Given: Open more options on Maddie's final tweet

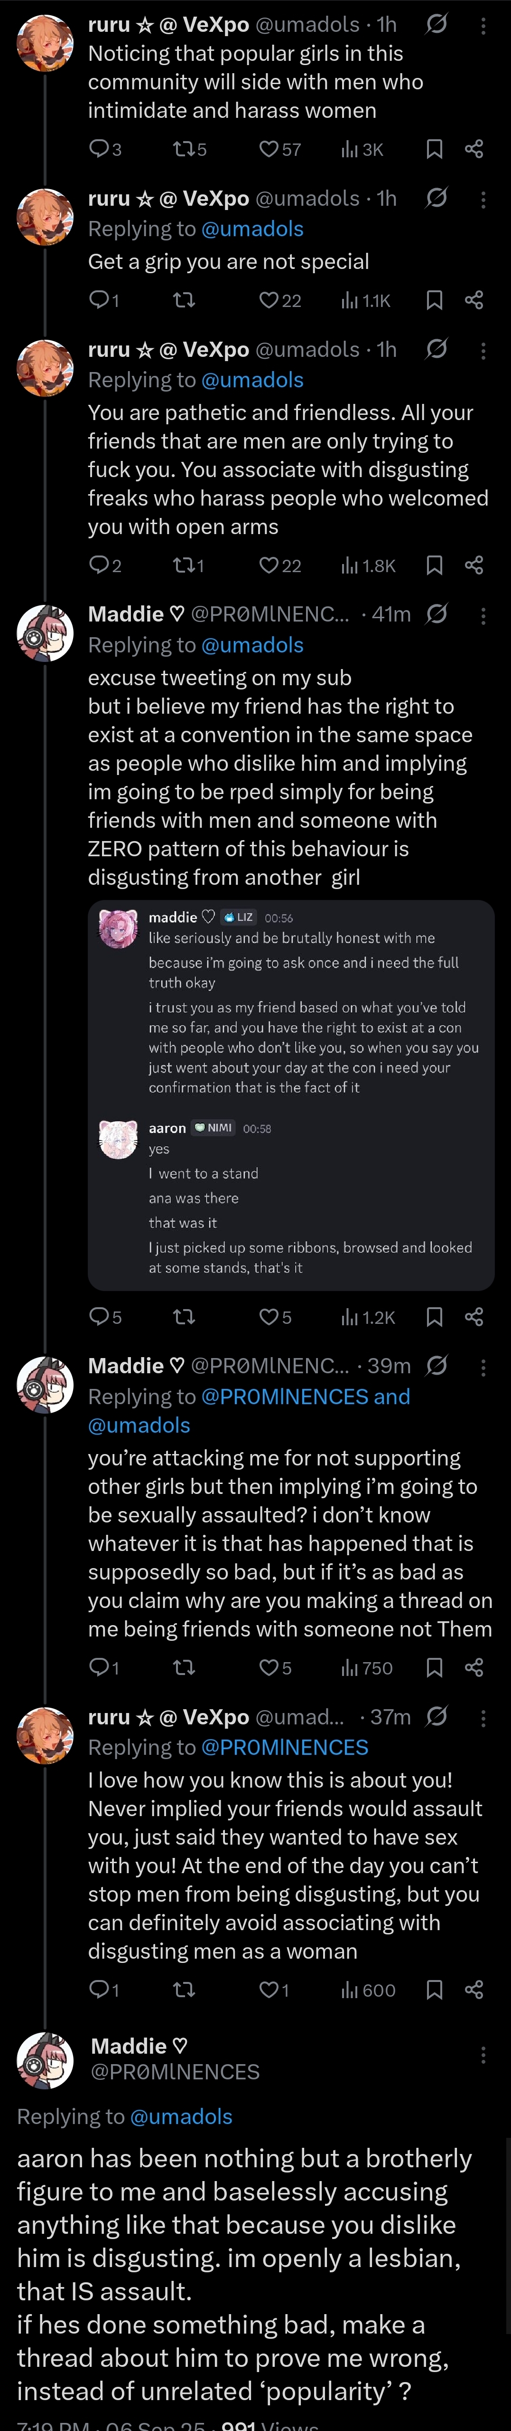Looking at the screenshot, I should tap(483, 2055).
